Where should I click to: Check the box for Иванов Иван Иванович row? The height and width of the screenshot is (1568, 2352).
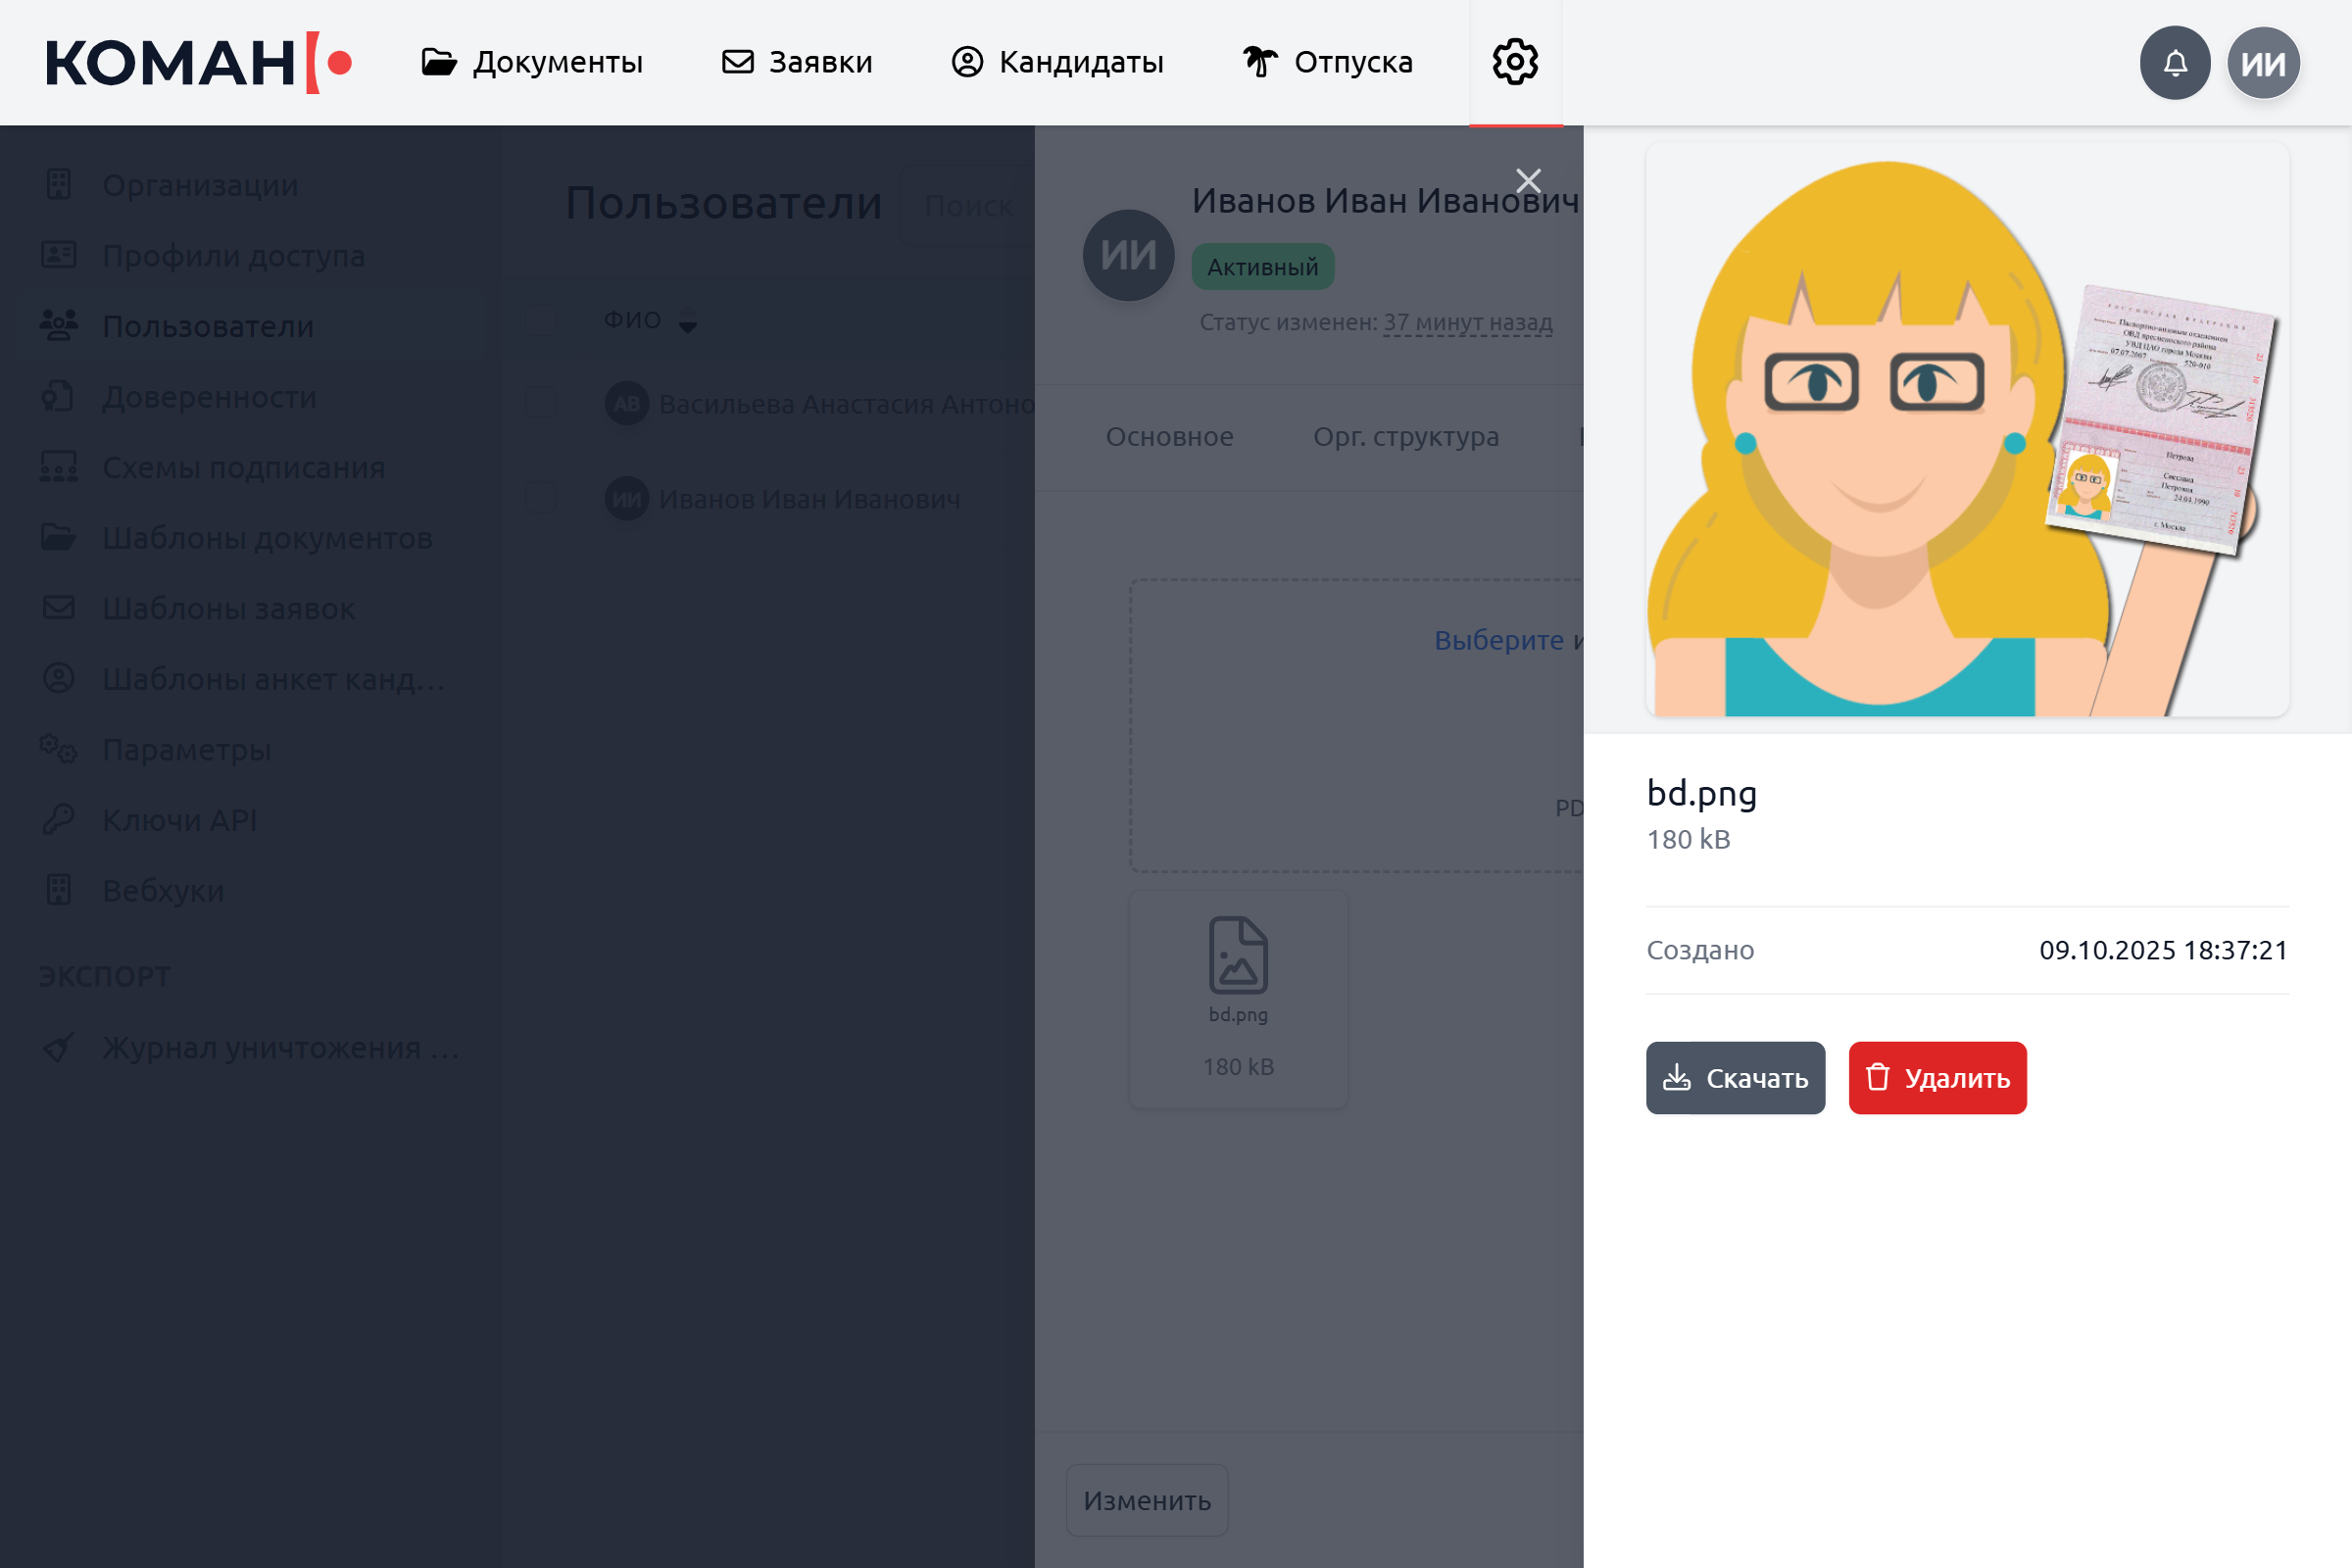541,498
